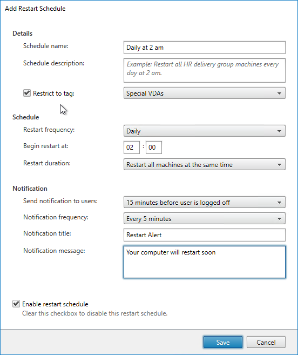The height and width of the screenshot is (355, 298).
Task: Select the minutes field showing 00
Action: click(154, 148)
